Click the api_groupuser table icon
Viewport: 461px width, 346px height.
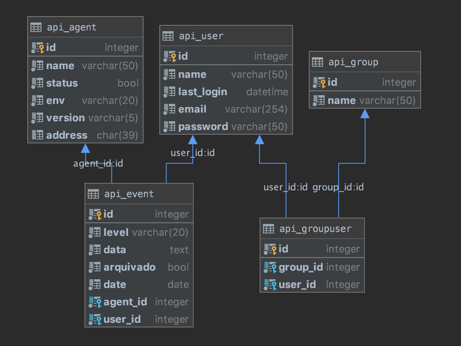coord(268,229)
